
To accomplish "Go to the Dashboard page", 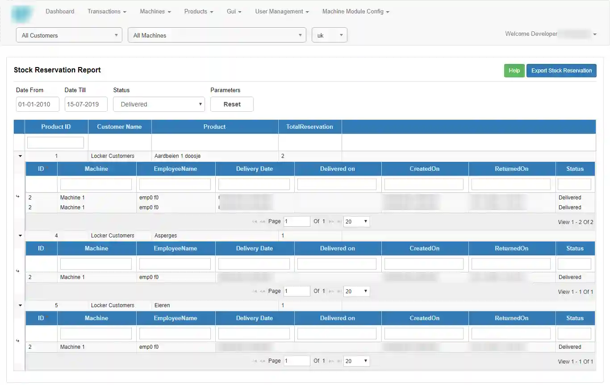I will point(60,12).
